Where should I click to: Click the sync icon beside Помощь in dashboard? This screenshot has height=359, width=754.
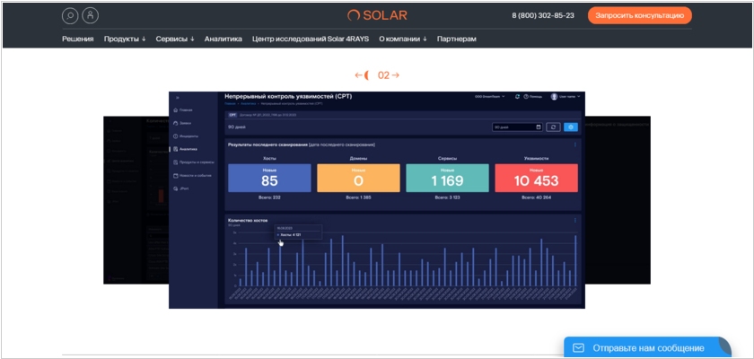click(517, 97)
